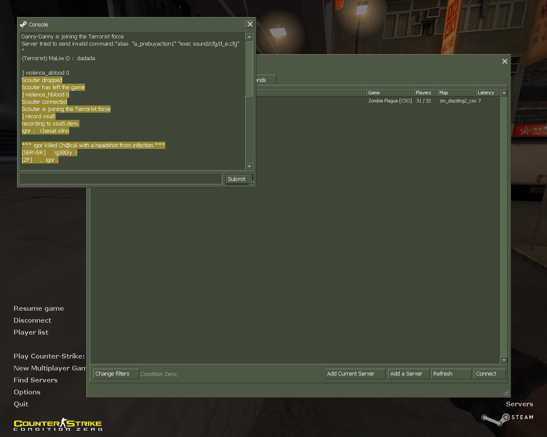The height and width of the screenshot is (437, 547).
Task: Open Options from the main menu
Action: [27, 392]
